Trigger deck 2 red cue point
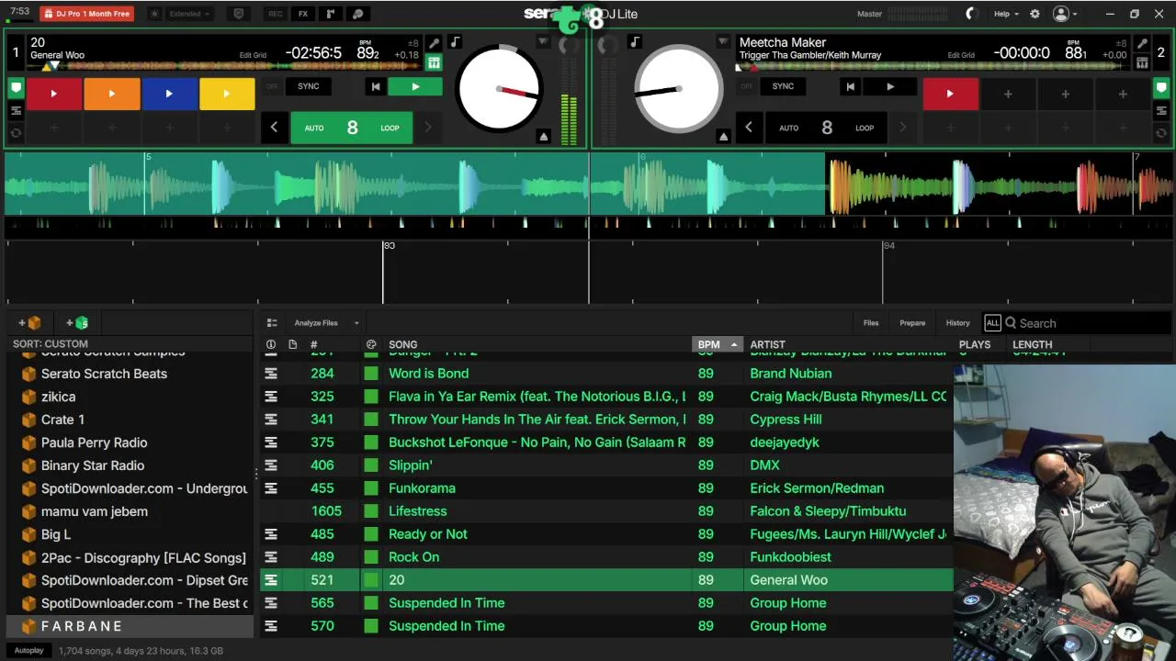The height and width of the screenshot is (661, 1176). (x=950, y=94)
